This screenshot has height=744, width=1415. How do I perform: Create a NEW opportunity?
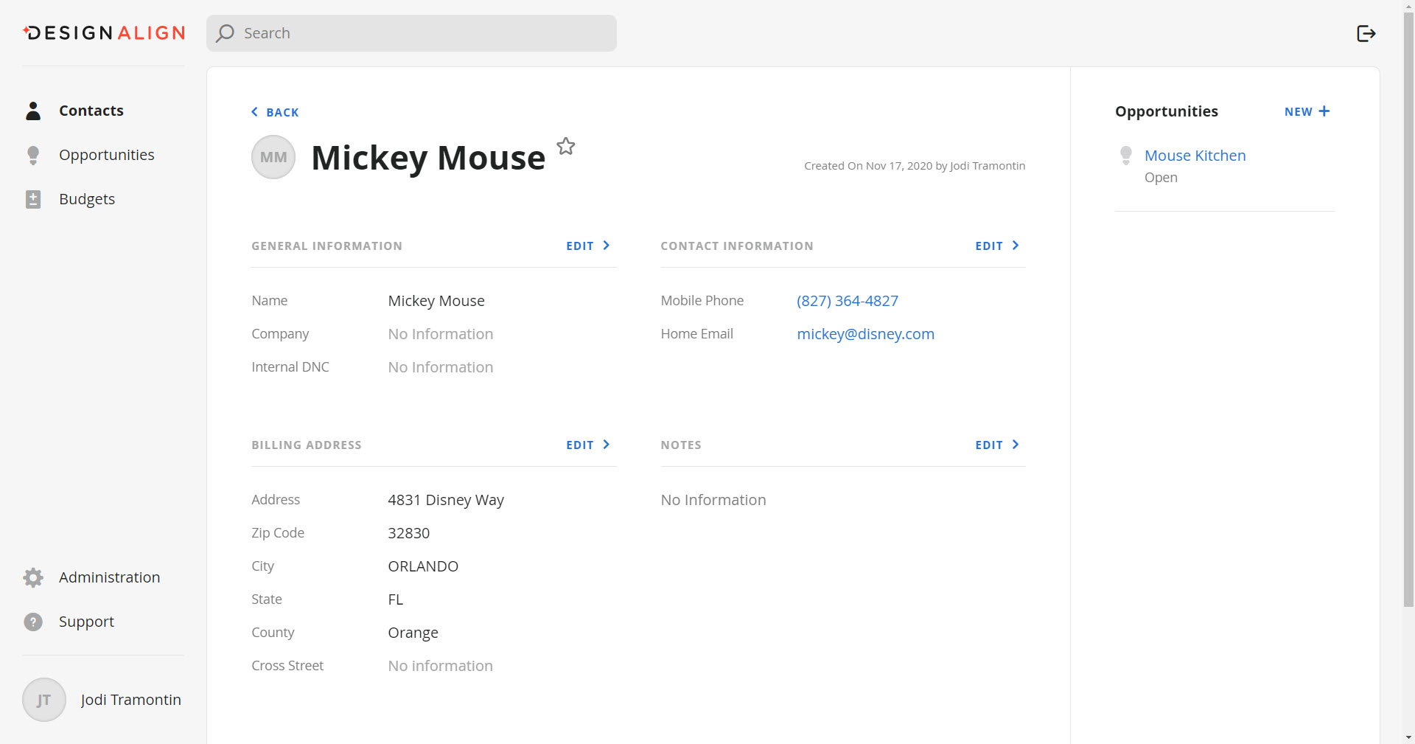tap(1299, 112)
